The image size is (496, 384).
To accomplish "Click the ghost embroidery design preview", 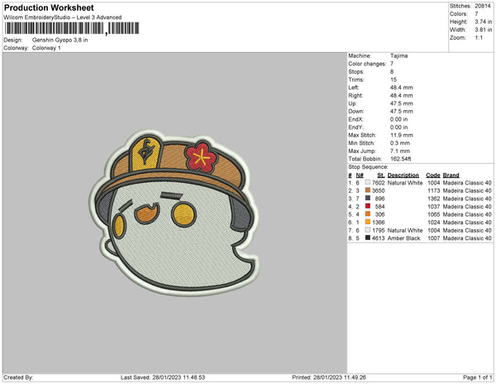I will coord(174,212).
